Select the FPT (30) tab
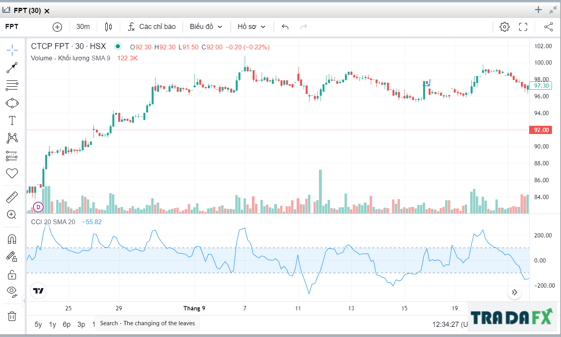 pyautogui.click(x=26, y=11)
